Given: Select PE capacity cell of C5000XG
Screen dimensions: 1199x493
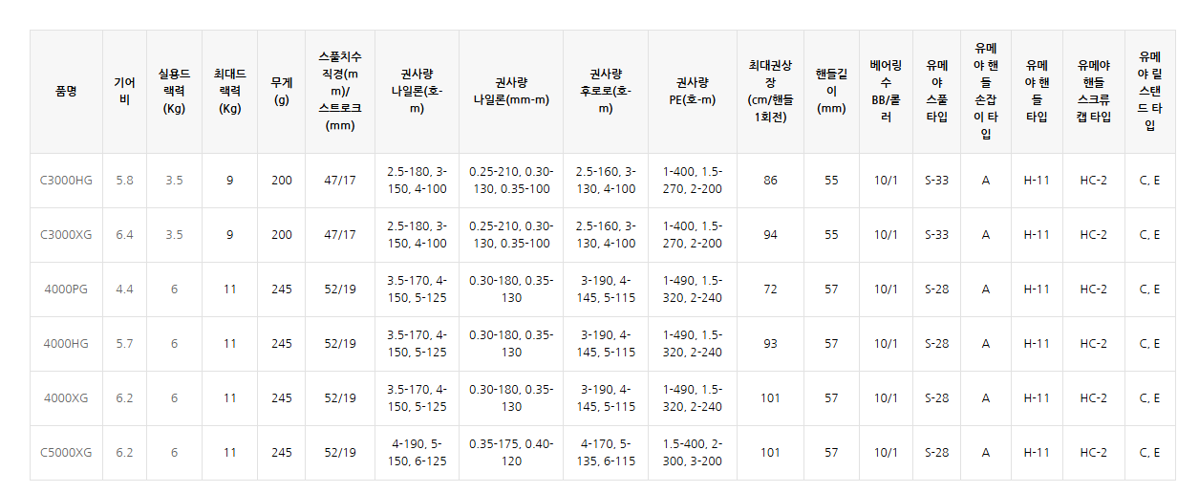Looking at the screenshot, I should coord(693,453).
